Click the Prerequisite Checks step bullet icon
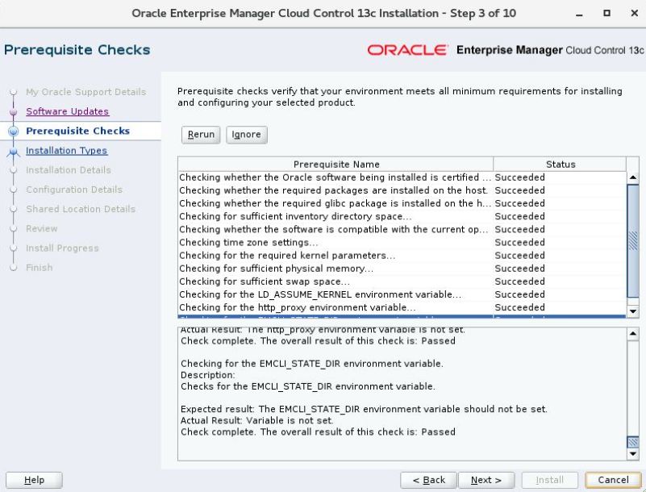Image resolution: width=646 pixels, height=492 pixels. click(x=13, y=131)
